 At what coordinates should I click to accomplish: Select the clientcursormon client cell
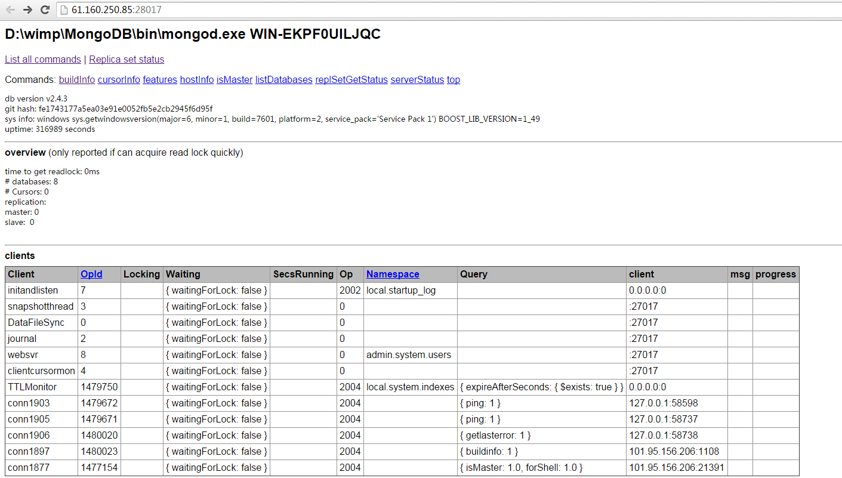[x=42, y=371]
